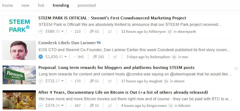Resteem the Long term rewards proposal
Viewport: 240px width, 111px height.
pyautogui.click(x=110, y=81)
